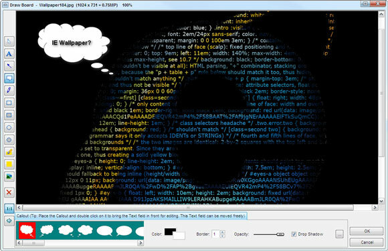
Task: Click the canvas horizontal scrollbar right arrow
Action: click(x=375, y=208)
